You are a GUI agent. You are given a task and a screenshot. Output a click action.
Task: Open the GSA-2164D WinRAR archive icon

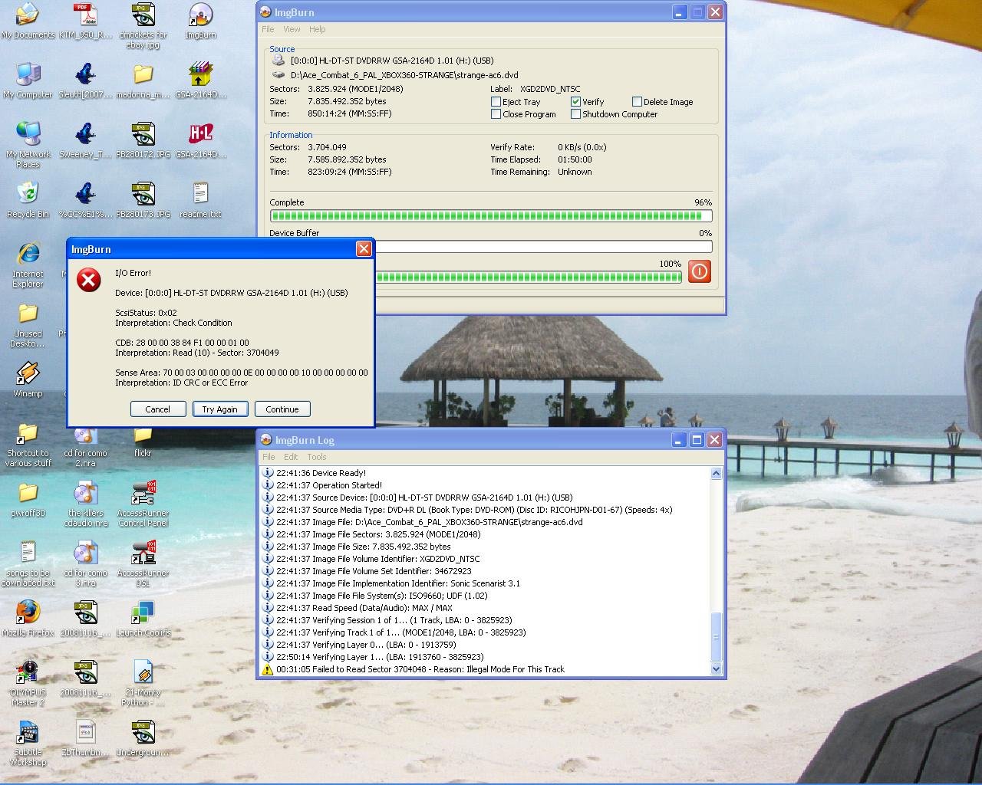200,80
